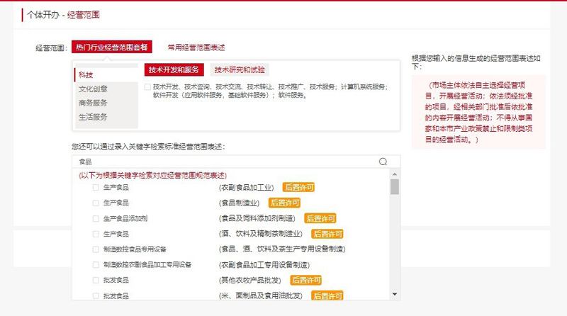The height and width of the screenshot is (316, 567).
Task: Click the keyword search field containing 食品
Action: pos(227,162)
